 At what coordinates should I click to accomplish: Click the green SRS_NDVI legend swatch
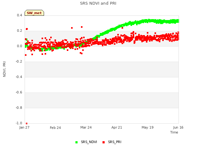click(x=76, y=142)
